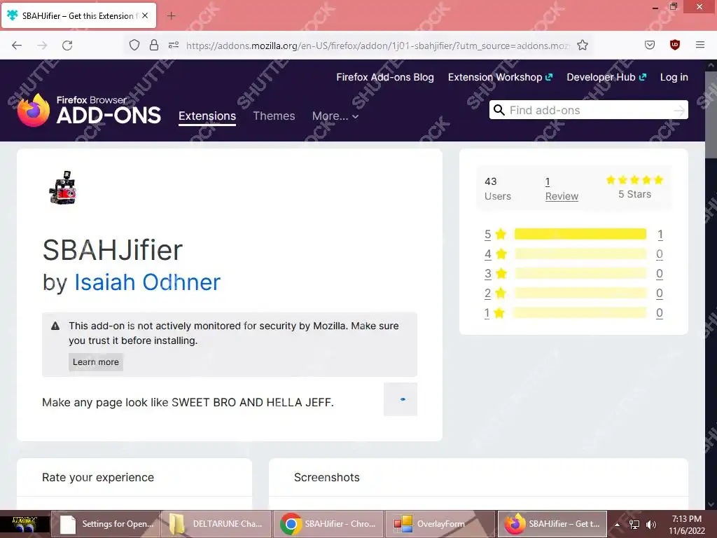Open DELTARUNE Cha... folder in taskbar
This screenshot has height=538, width=717.
pyautogui.click(x=217, y=524)
